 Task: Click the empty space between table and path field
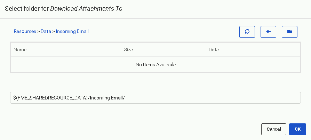pyautogui.click(x=155, y=82)
